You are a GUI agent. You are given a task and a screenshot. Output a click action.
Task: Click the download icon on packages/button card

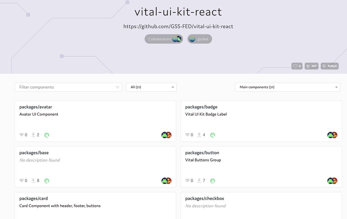[199, 181]
